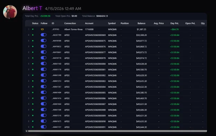The image size is (216, 136).
Task: Sort by the ID column header
Action: [53, 23]
